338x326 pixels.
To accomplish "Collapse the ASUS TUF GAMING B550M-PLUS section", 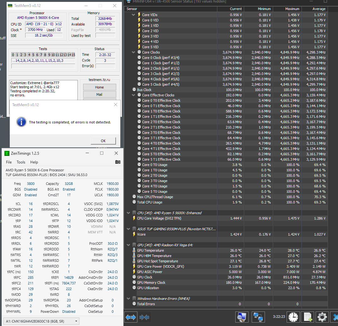I will coord(129,229).
